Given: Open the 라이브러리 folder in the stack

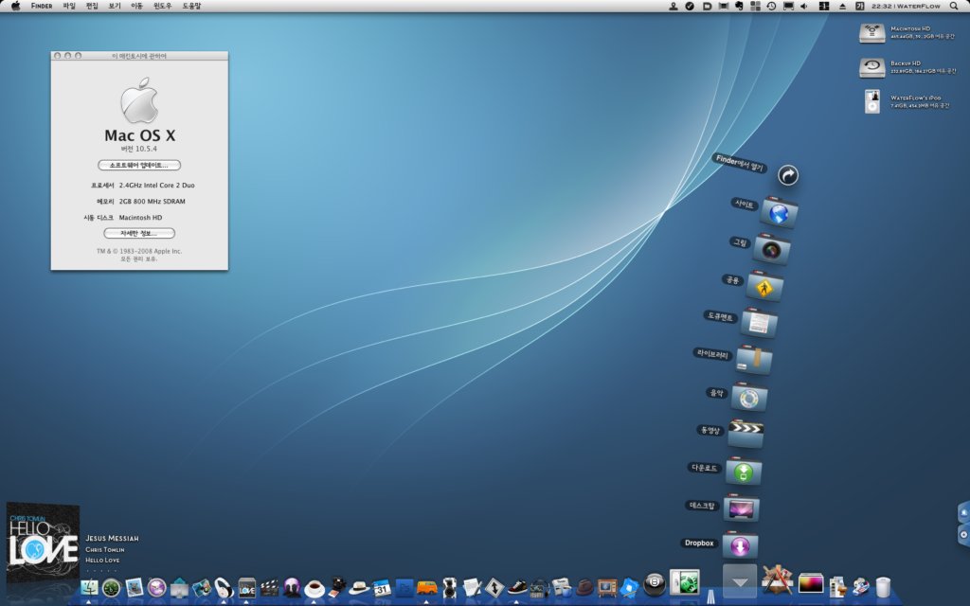Looking at the screenshot, I should coord(753,361).
